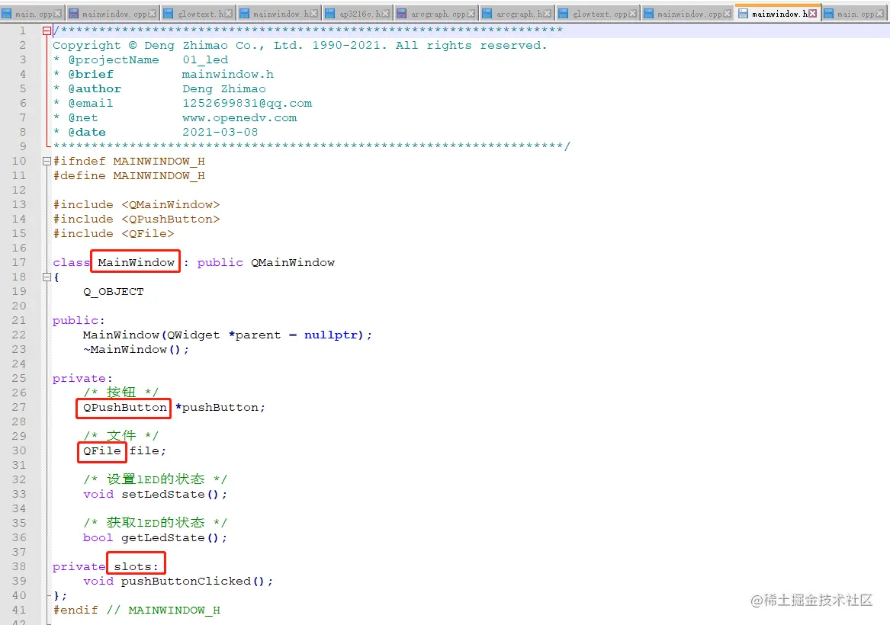Viewport: 890px width, 625px height.
Task: Click the Q_OBJECT macro
Action: pyautogui.click(x=113, y=291)
